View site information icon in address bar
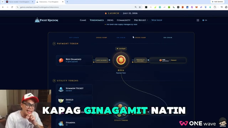The height and width of the screenshot is (128, 228). [17, 7]
